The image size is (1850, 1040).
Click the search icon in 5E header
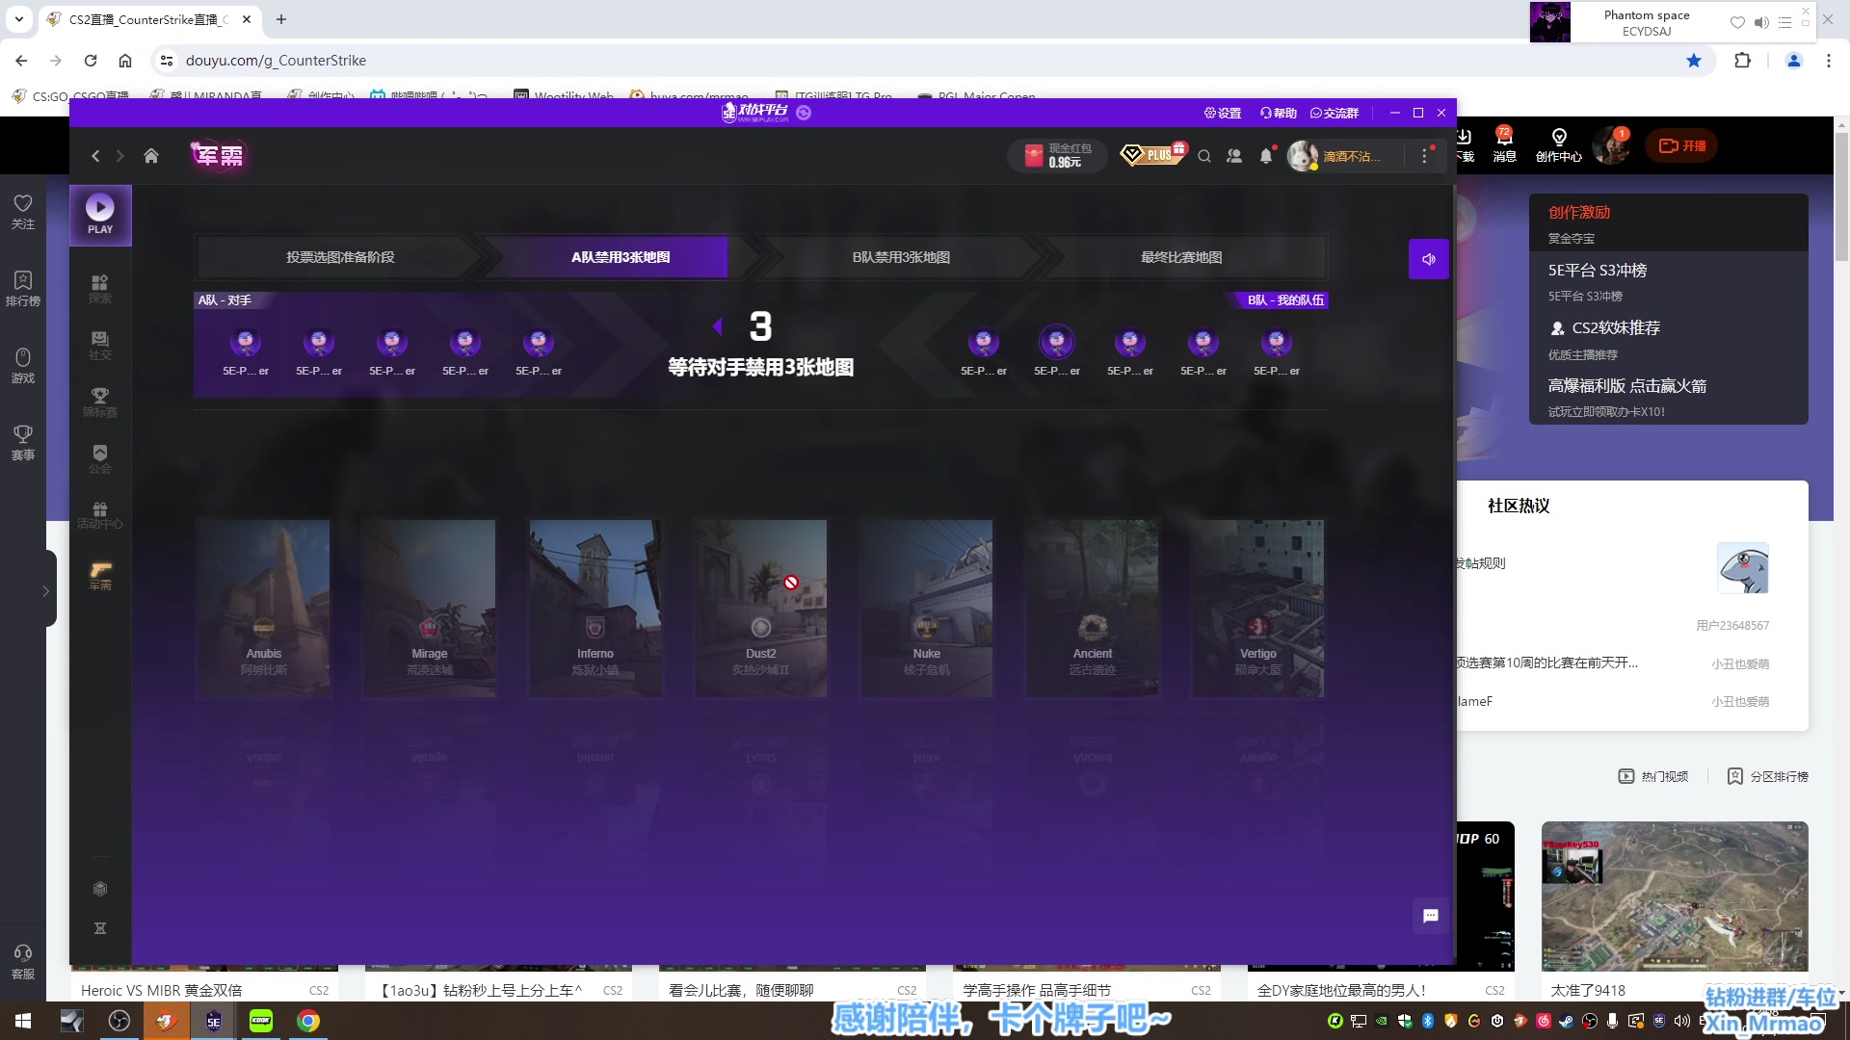[x=1204, y=156]
